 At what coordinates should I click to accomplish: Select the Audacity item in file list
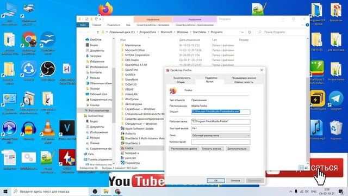130,133
